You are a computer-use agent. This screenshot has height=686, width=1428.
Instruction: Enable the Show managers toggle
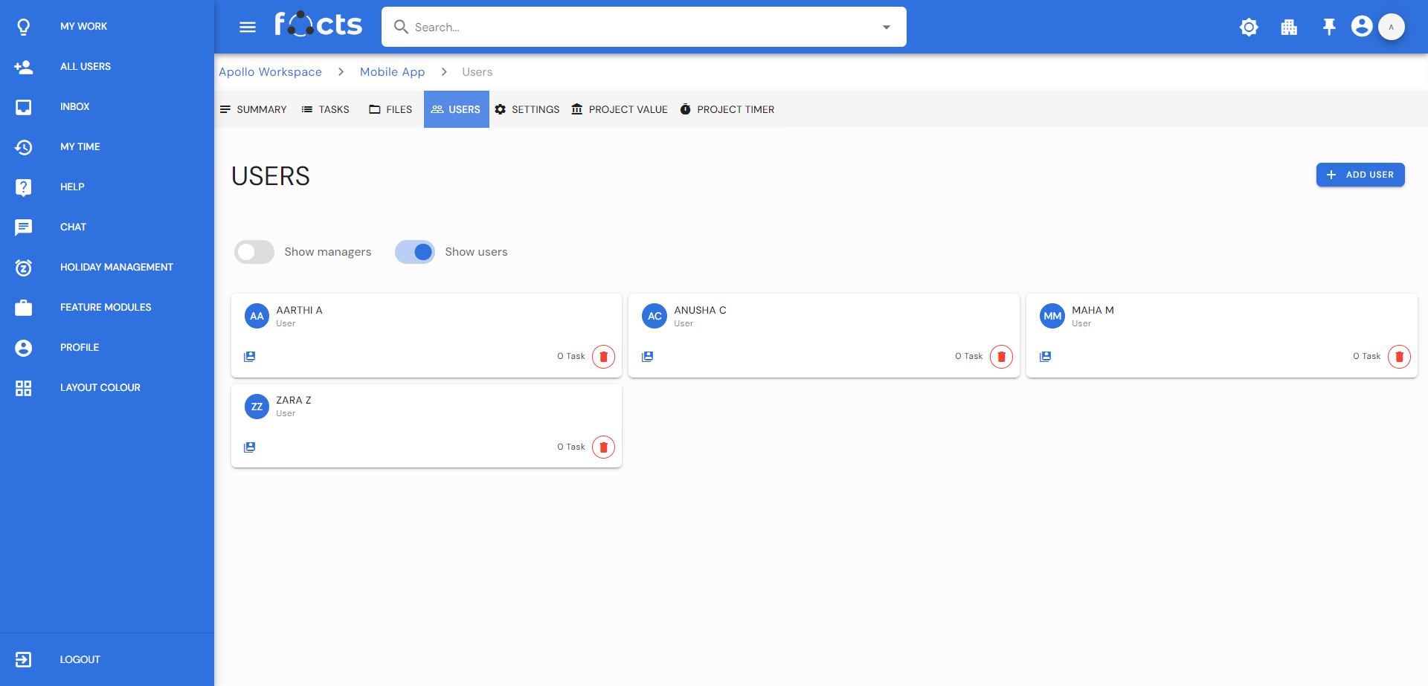[254, 252]
